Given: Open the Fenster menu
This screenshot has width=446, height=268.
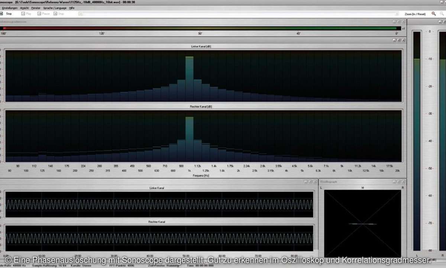Looking at the screenshot, I should [x=36, y=8].
